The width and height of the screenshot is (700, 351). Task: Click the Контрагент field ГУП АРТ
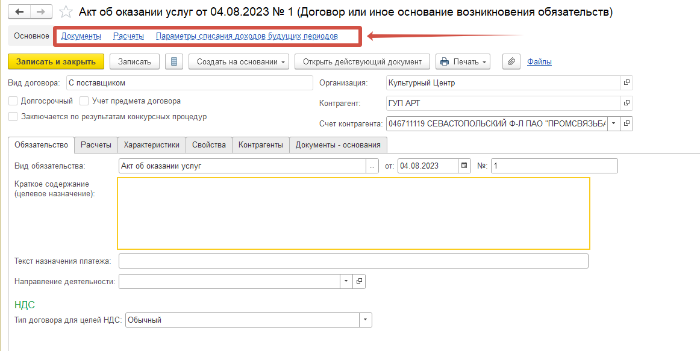click(503, 103)
